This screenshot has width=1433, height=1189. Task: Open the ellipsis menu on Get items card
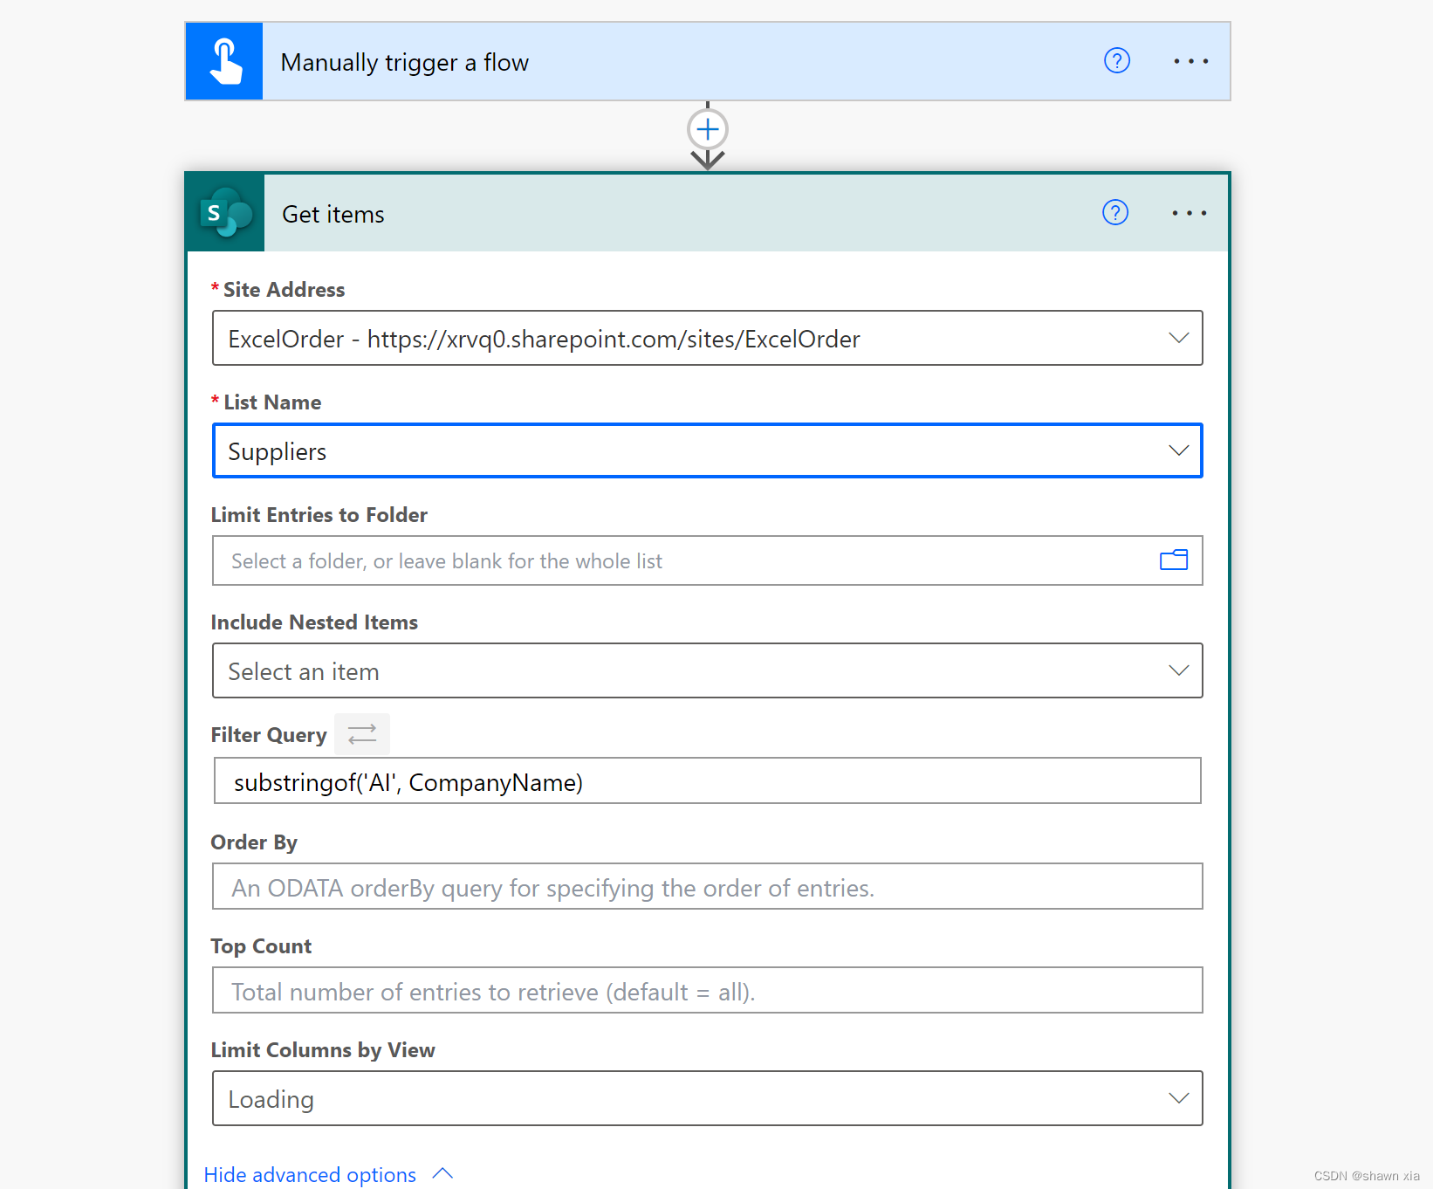tap(1190, 213)
